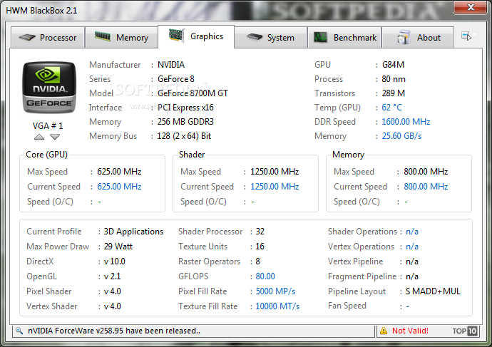Click the Shader Processor count 32

tap(260, 232)
